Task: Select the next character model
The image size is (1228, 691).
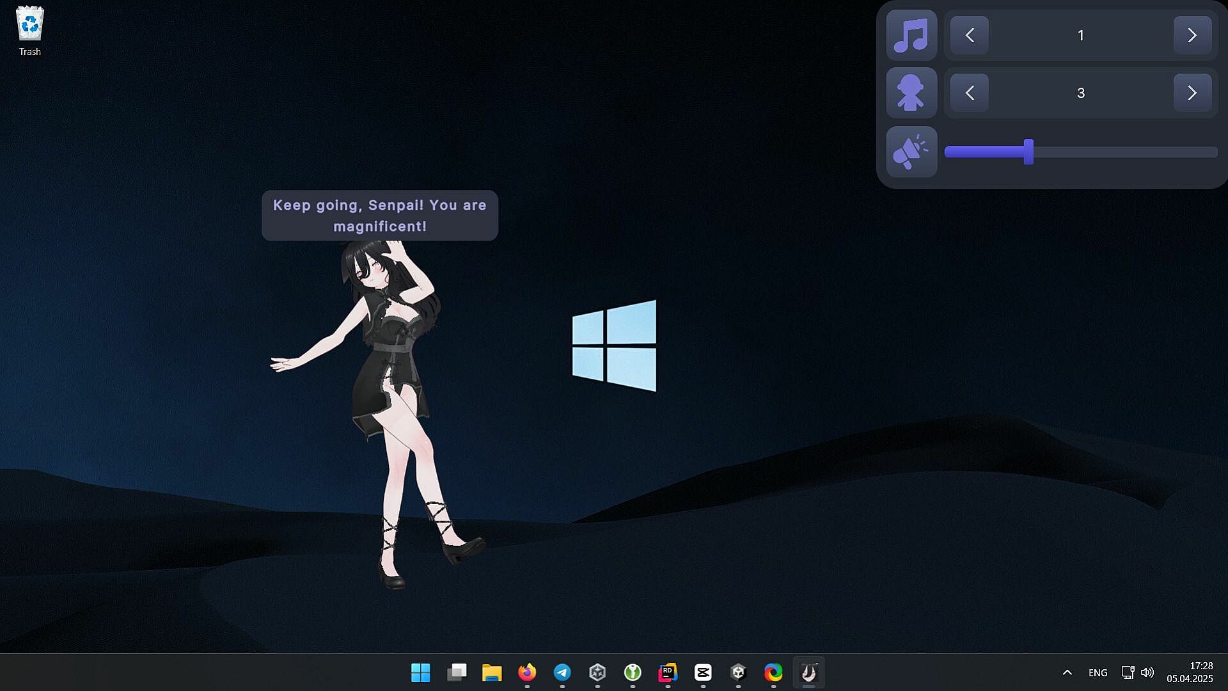Action: click(x=1192, y=93)
